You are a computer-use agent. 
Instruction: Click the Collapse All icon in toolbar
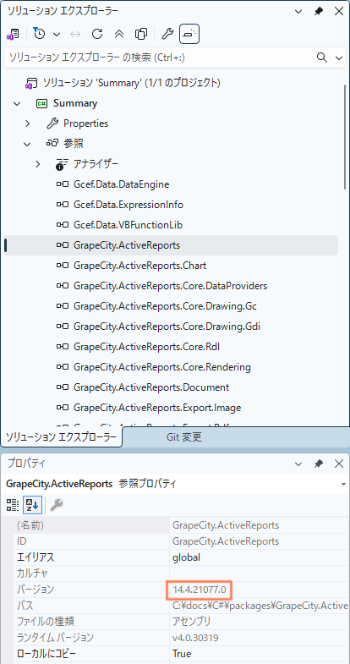point(119,35)
